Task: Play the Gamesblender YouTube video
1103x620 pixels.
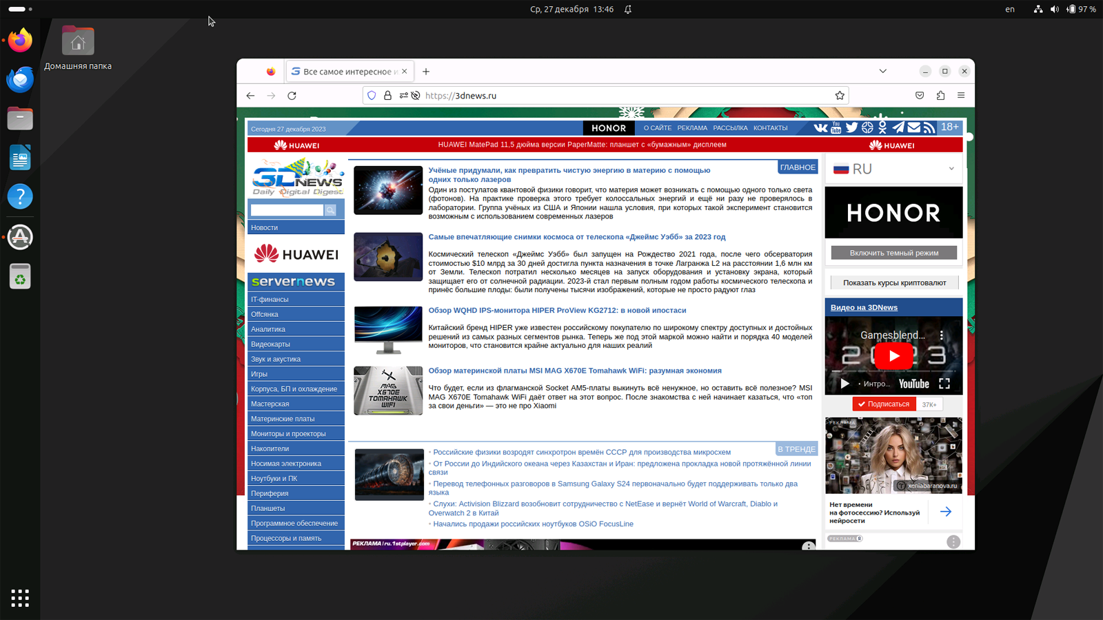Action: [894, 356]
